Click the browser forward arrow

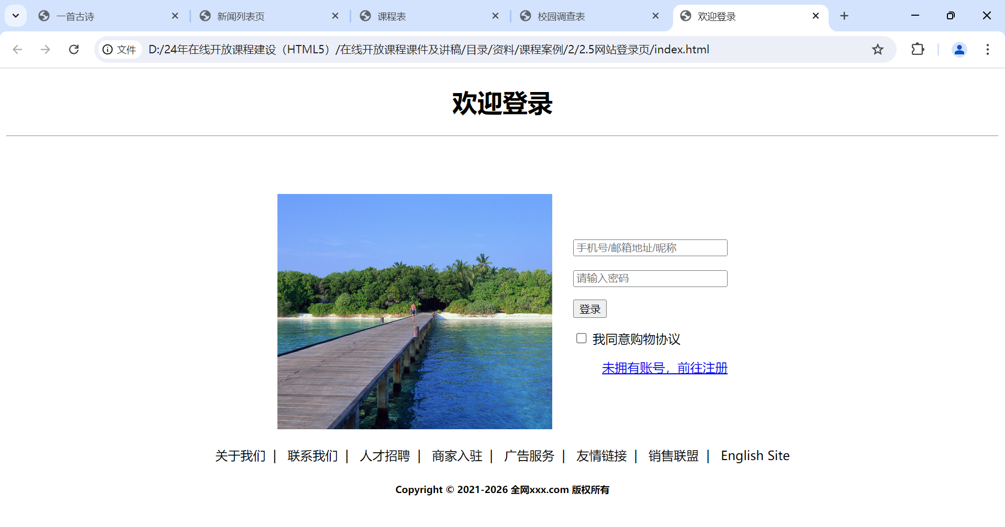click(x=46, y=49)
